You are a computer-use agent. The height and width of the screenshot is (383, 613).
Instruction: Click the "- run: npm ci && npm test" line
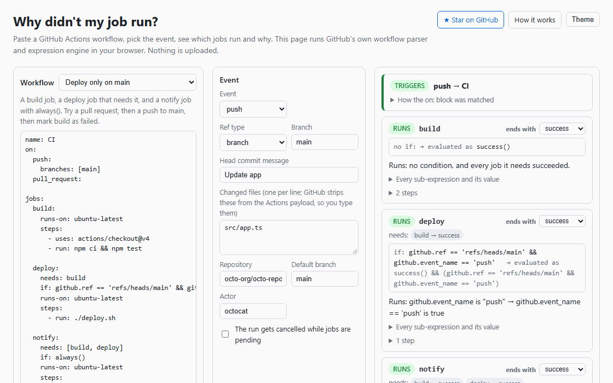pos(95,248)
